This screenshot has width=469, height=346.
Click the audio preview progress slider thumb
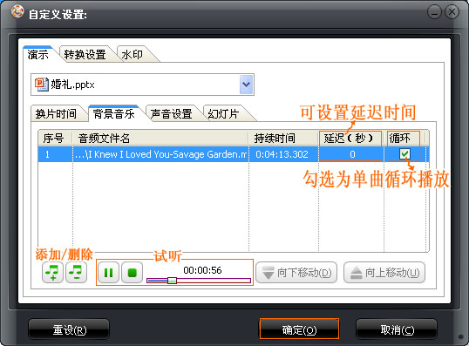point(172,281)
